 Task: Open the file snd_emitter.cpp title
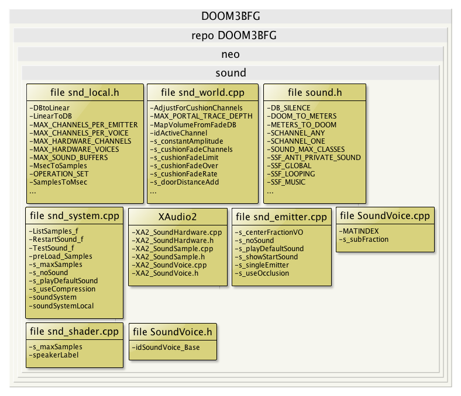click(281, 217)
